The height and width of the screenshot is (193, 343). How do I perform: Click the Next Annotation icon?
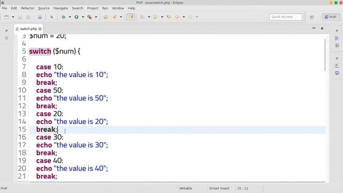pos(142,17)
